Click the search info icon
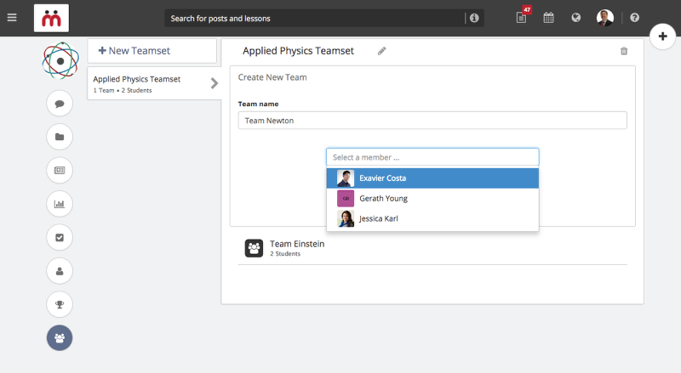The width and height of the screenshot is (681, 373). tap(474, 18)
